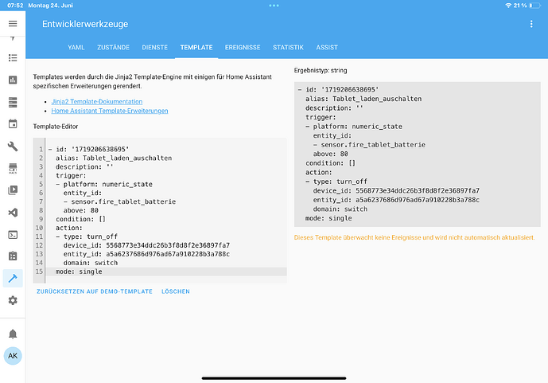Switch to the YAML tab
Screen dimensions: 548x383
coord(76,48)
